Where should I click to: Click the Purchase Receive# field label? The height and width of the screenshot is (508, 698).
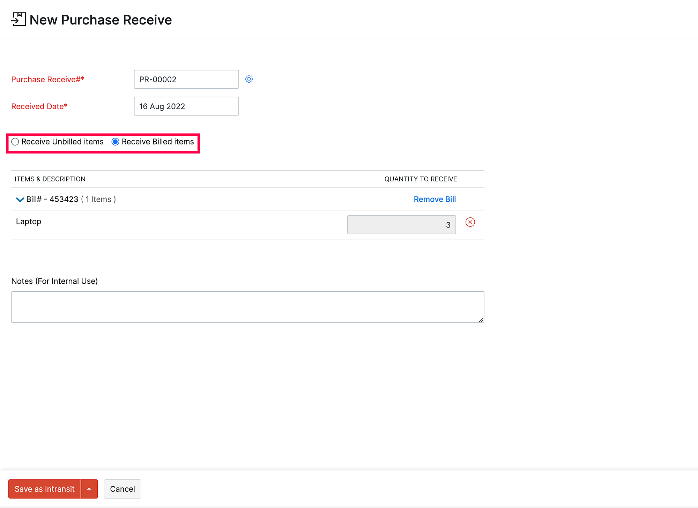tap(47, 79)
